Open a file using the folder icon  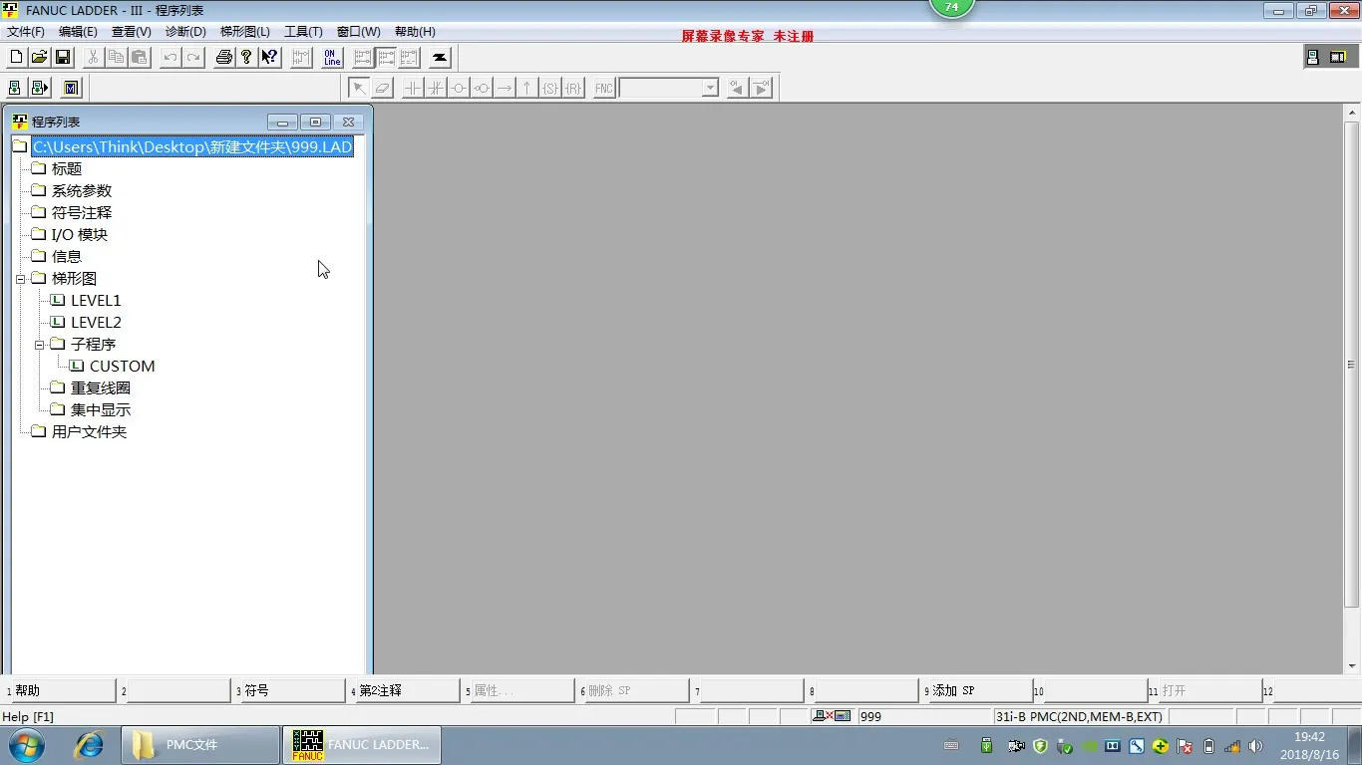39,58
